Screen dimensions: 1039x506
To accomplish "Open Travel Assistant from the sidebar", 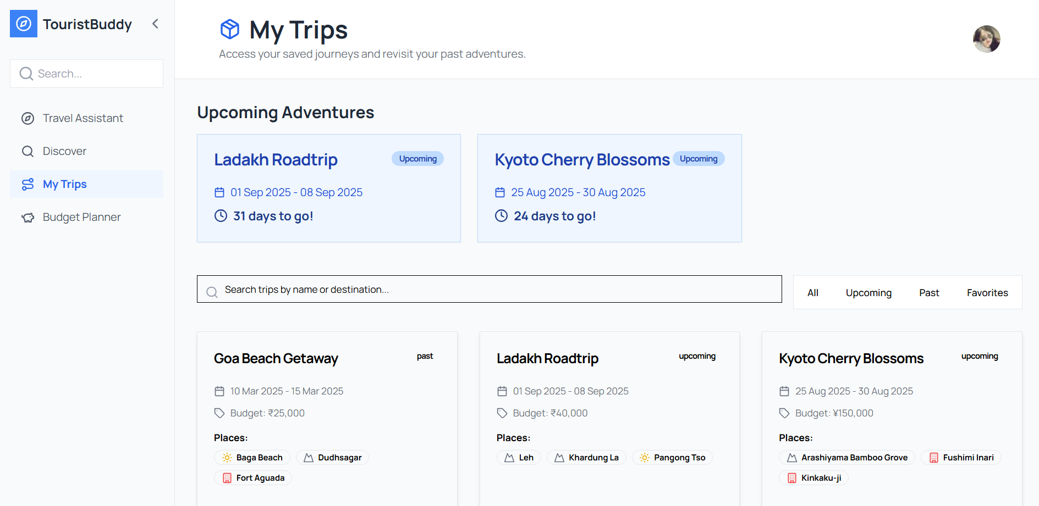I will click(83, 118).
